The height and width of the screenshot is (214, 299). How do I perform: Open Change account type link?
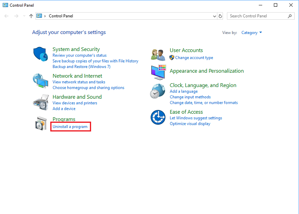tap(194, 58)
